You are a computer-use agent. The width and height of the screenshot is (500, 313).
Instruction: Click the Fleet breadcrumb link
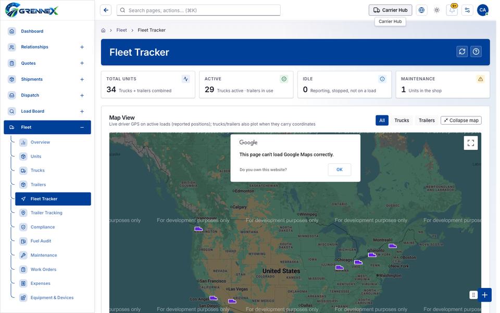121,30
